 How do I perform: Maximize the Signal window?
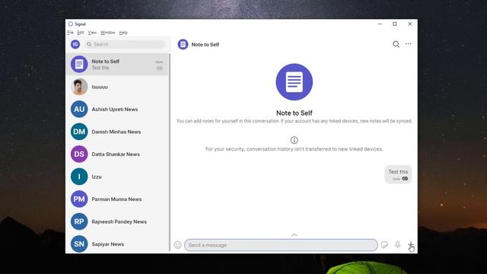[395, 24]
